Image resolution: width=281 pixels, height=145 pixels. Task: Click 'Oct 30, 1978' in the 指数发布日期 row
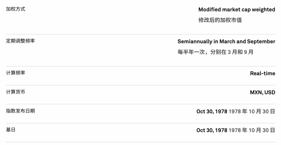pyautogui.click(x=212, y=111)
